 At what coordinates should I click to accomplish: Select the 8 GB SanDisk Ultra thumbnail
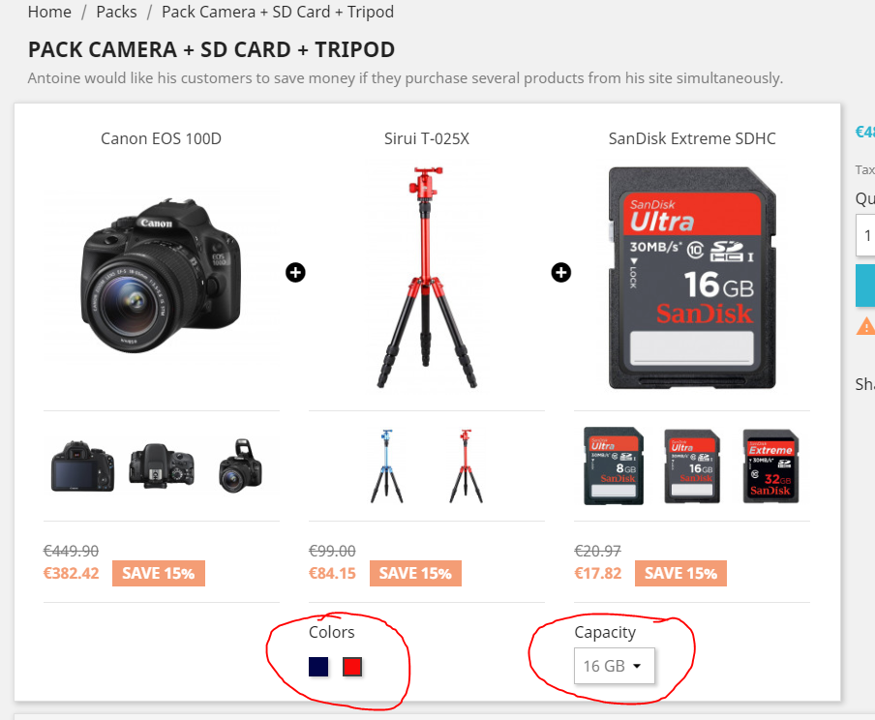click(x=614, y=466)
